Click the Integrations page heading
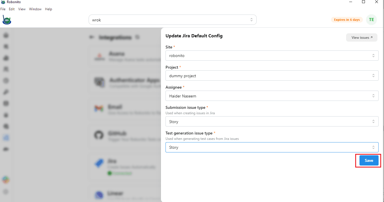384x202 pixels. tap(115, 37)
